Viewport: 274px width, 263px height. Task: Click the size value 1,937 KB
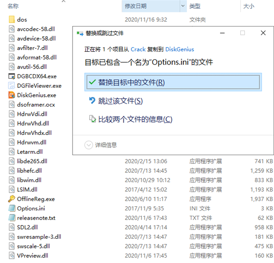[262, 199]
